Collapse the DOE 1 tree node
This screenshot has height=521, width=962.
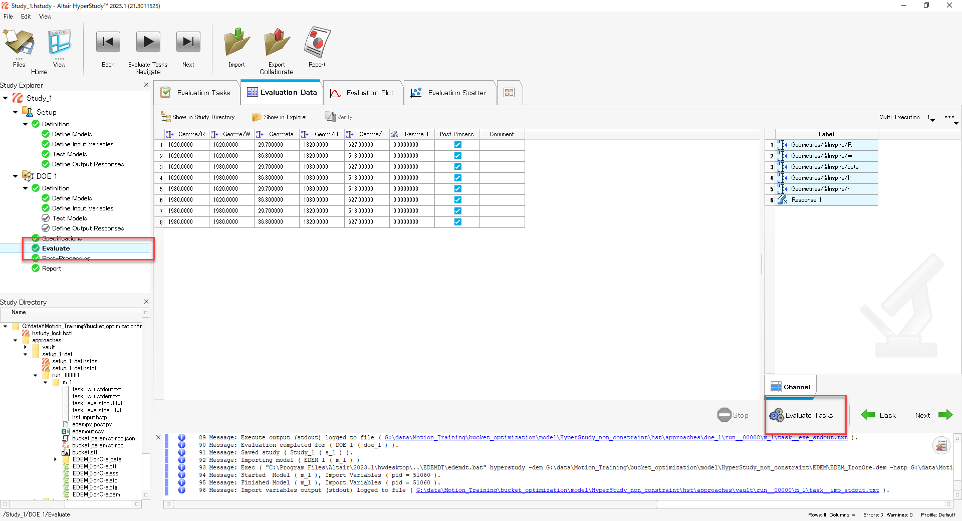click(16, 176)
